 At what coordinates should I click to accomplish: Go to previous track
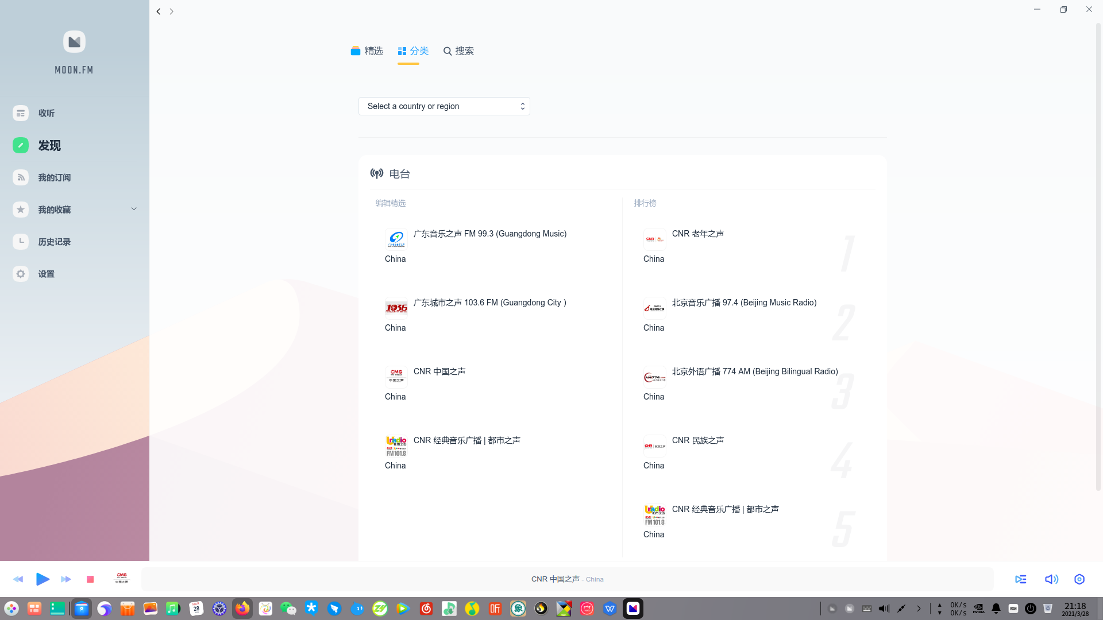pos(18,579)
